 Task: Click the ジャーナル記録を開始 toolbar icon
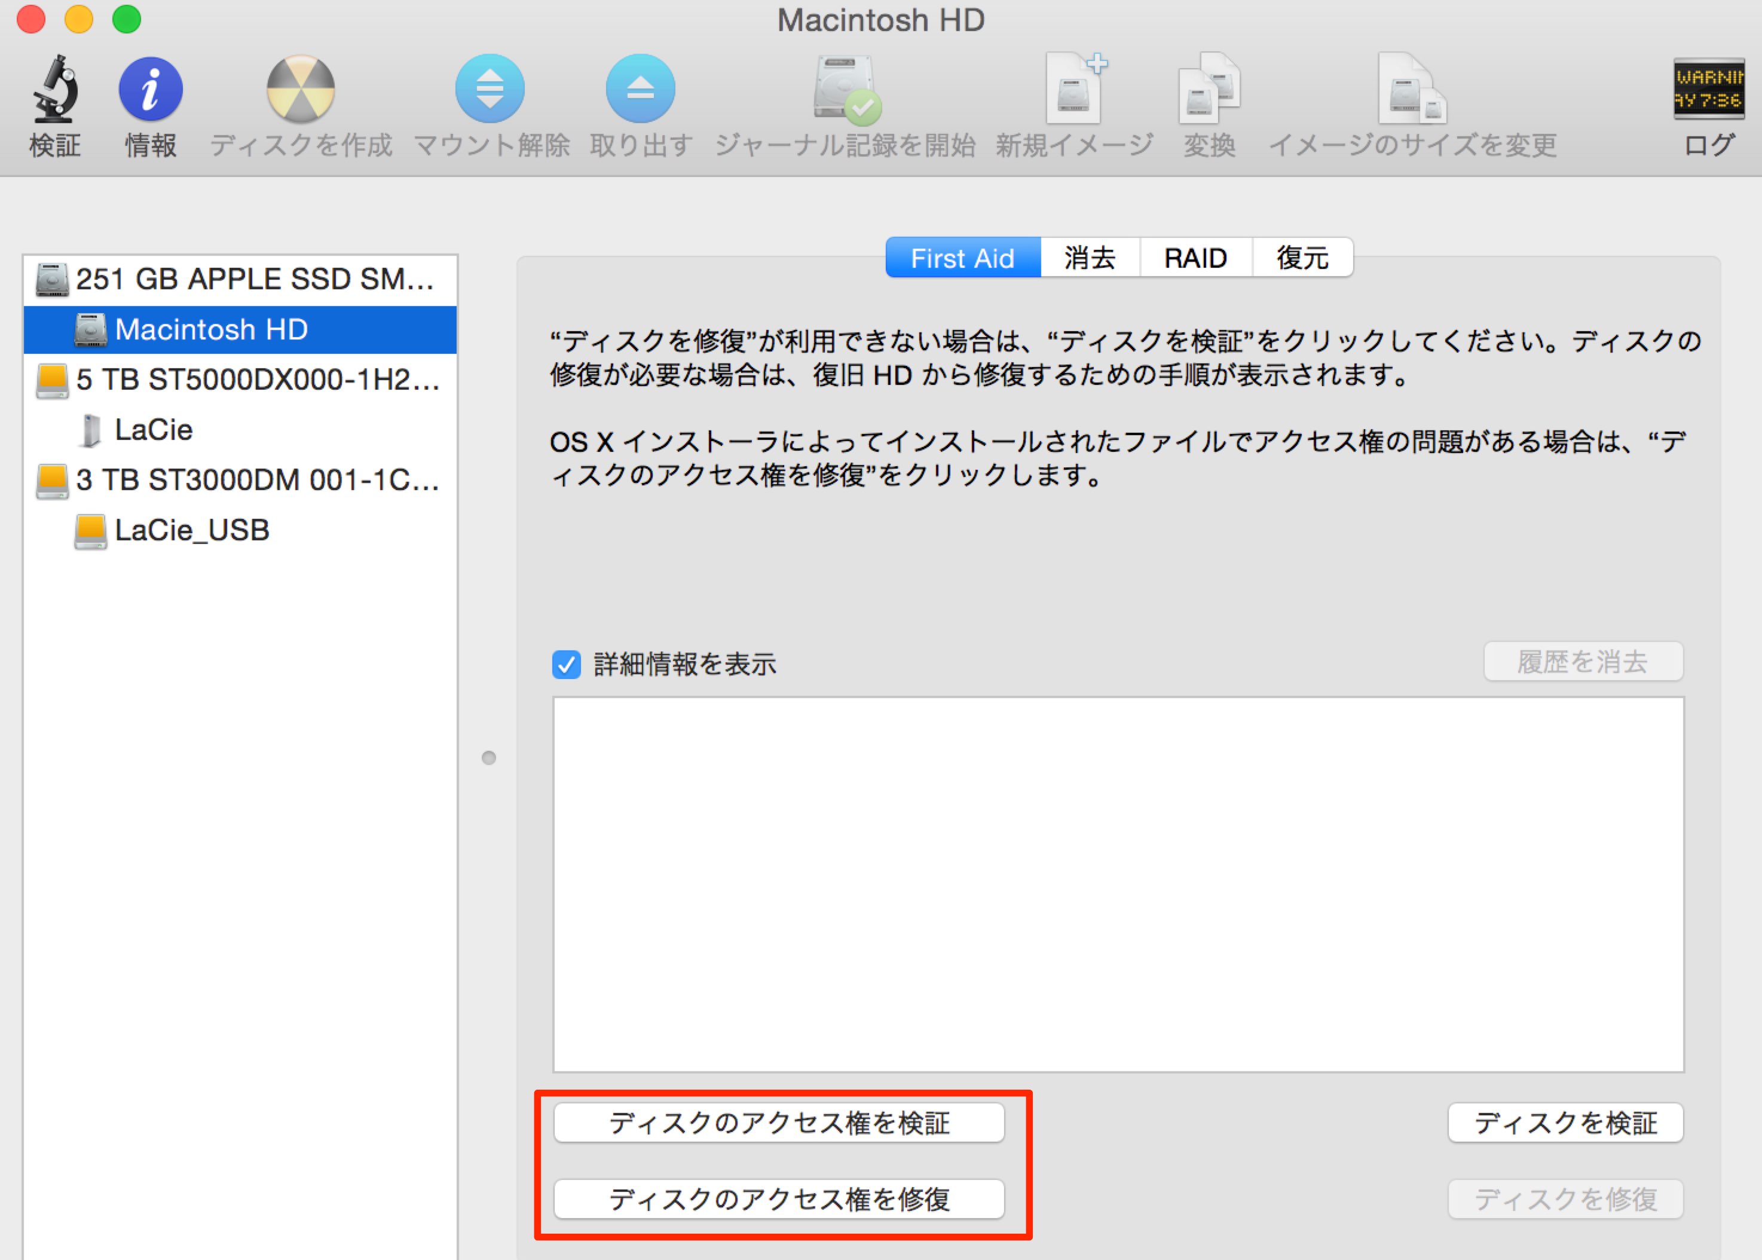[846, 90]
